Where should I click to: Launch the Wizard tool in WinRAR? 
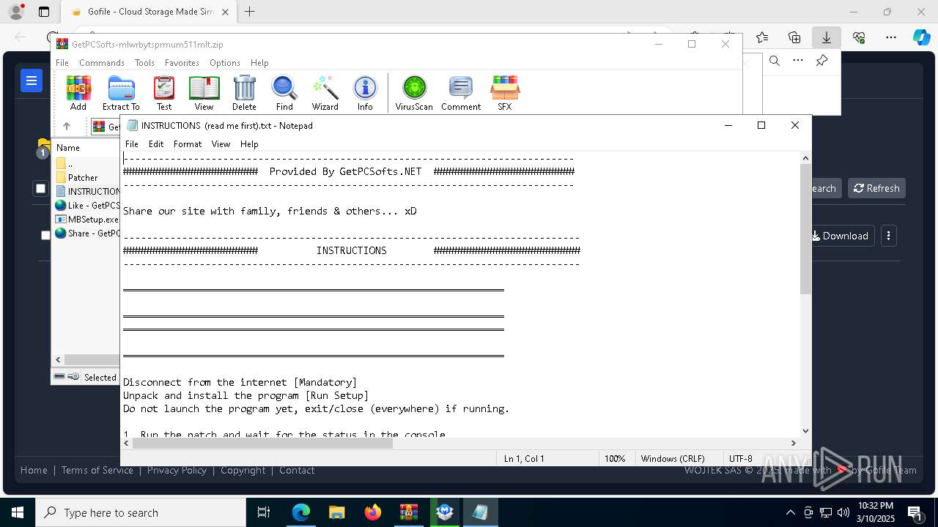pyautogui.click(x=325, y=93)
